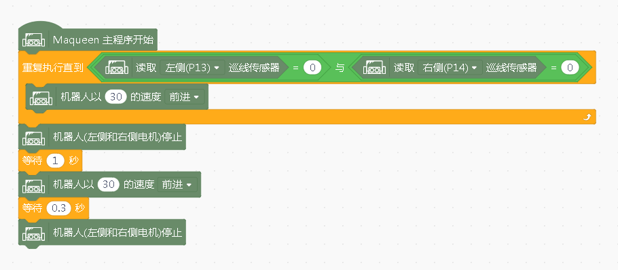This screenshot has height=270, width=618.
Task: Click robot icon on Maqueen 主程序开始 block
Action: click(x=33, y=40)
